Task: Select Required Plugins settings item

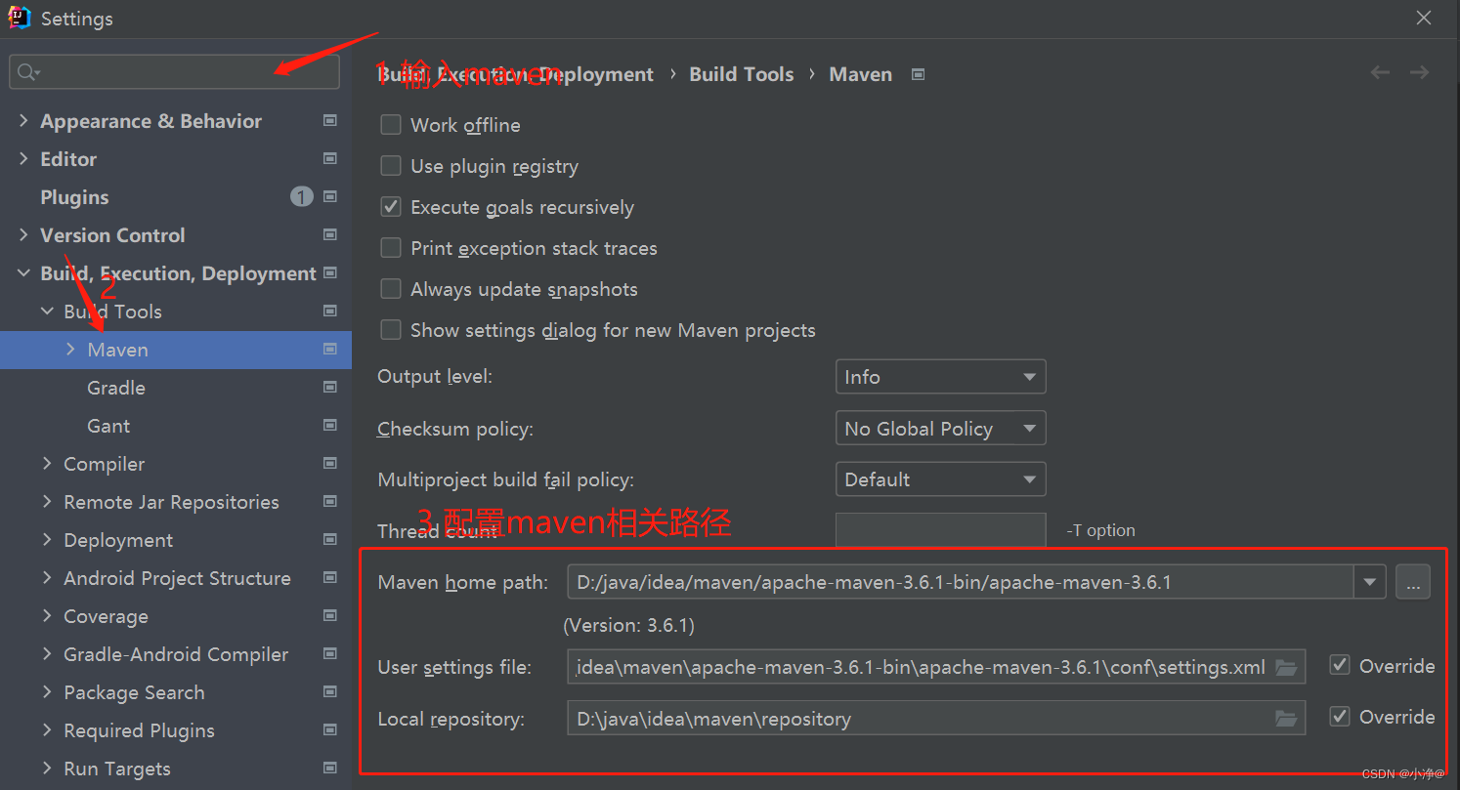Action: tap(139, 730)
